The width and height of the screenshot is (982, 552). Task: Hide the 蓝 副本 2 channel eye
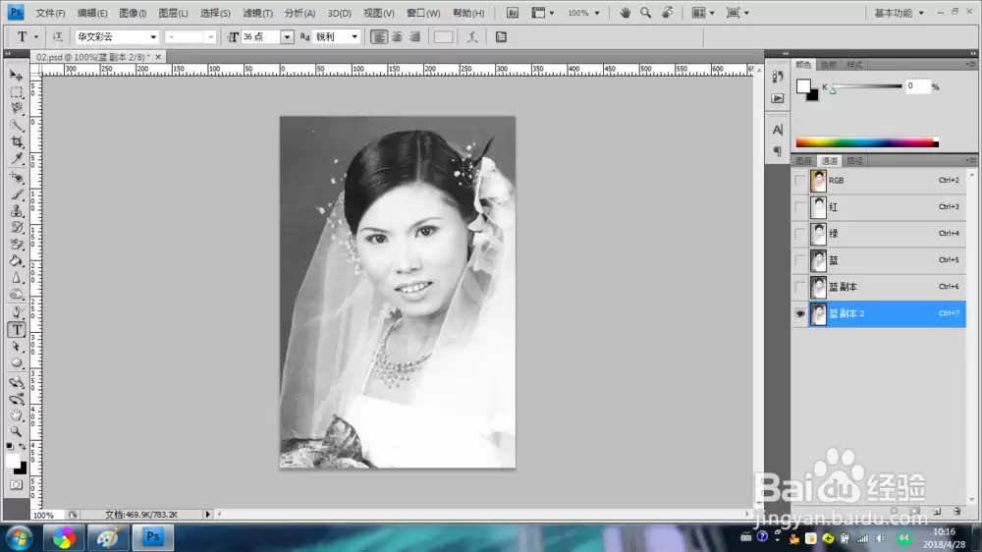(799, 313)
